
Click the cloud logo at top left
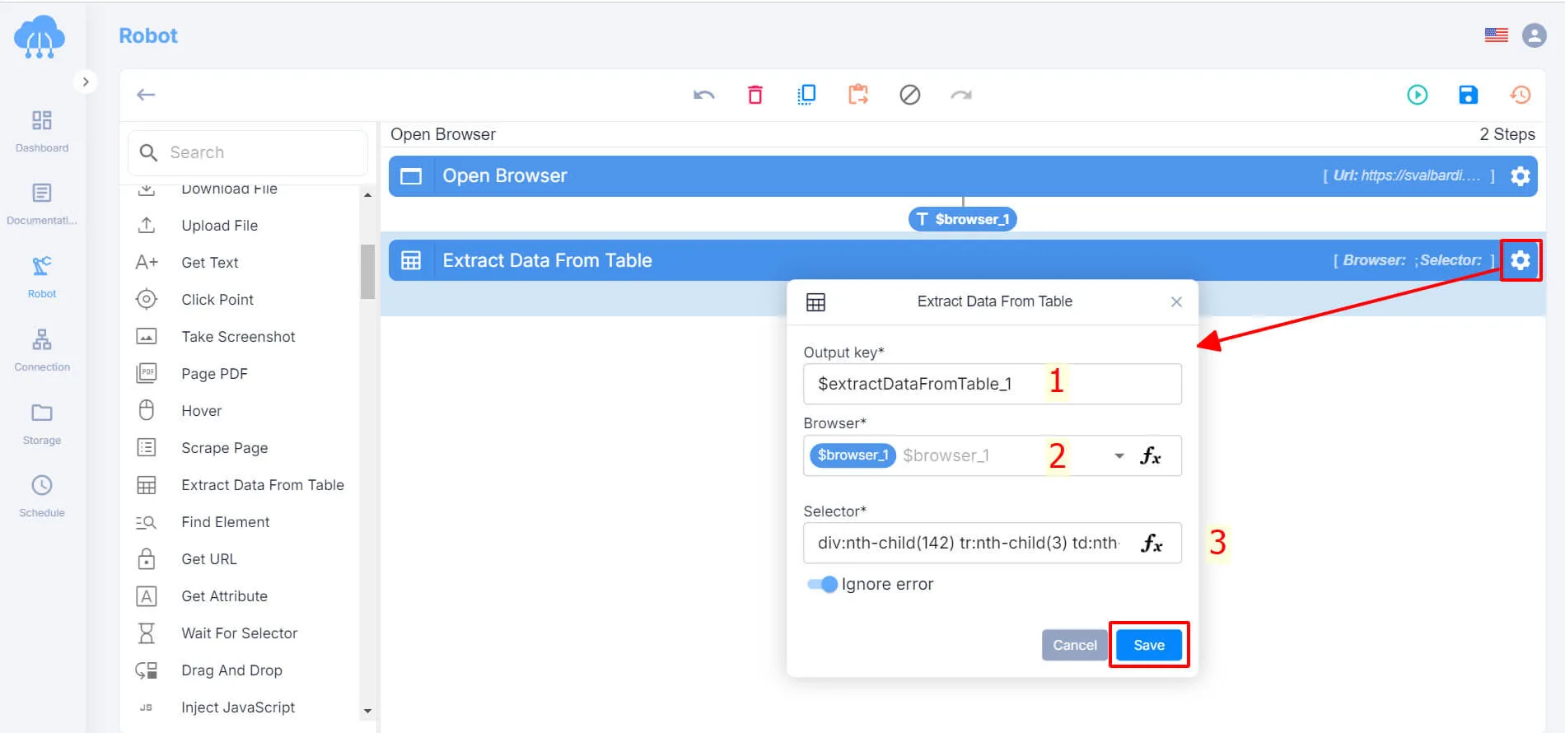40,37
